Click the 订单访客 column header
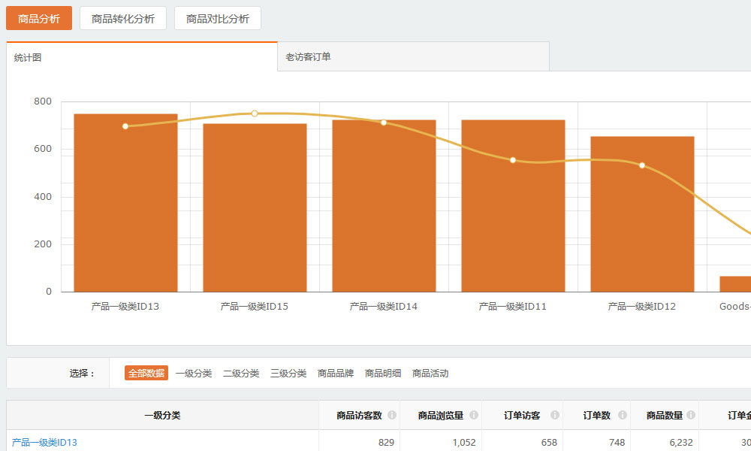Image resolution: width=751 pixels, height=451 pixels. (522, 415)
